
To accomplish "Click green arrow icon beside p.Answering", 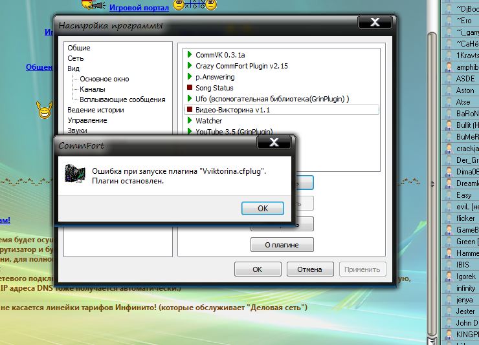I will coord(189,77).
